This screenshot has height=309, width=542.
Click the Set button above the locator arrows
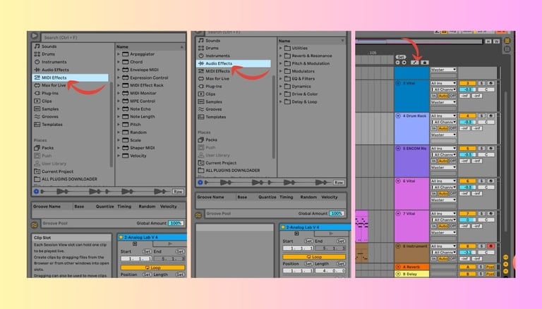[401, 57]
